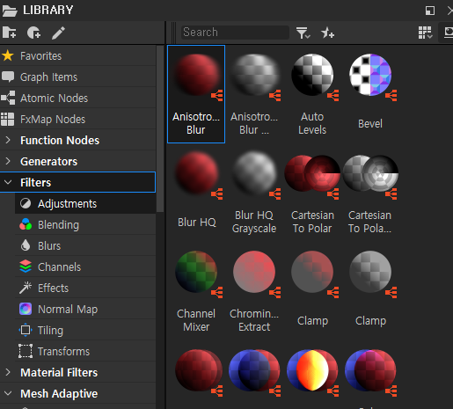Select the Channel Mixer node thumbnail

click(x=196, y=272)
